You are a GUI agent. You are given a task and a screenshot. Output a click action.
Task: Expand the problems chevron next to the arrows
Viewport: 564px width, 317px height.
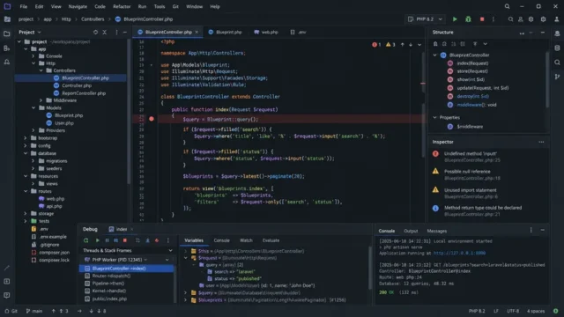[419, 45]
